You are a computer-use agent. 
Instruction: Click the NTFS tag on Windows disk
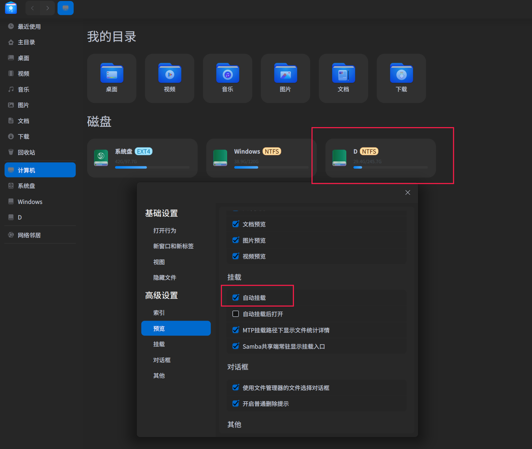coord(272,151)
